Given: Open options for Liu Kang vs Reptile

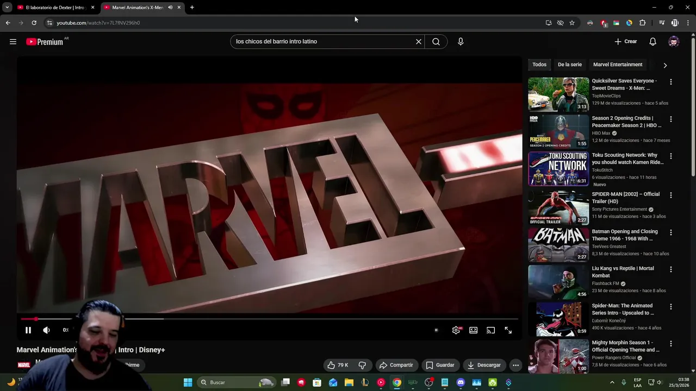Looking at the screenshot, I should [670, 269].
